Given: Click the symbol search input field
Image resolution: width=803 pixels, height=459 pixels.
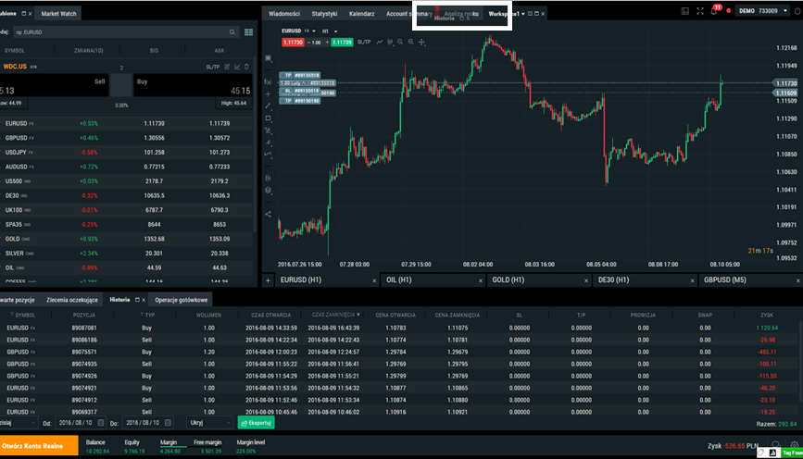Looking at the screenshot, I should [x=130, y=32].
